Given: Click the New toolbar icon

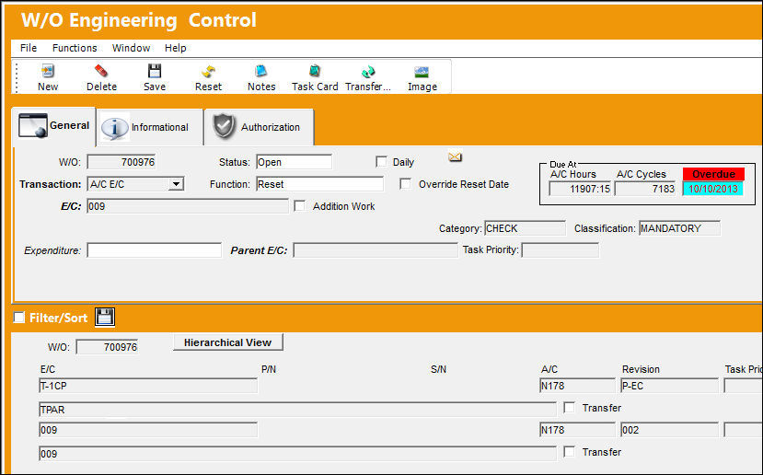Looking at the screenshot, I should (48, 72).
